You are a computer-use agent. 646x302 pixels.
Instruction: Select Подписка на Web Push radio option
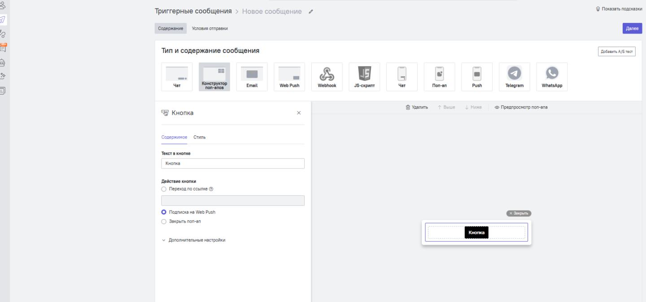[x=164, y=212]
